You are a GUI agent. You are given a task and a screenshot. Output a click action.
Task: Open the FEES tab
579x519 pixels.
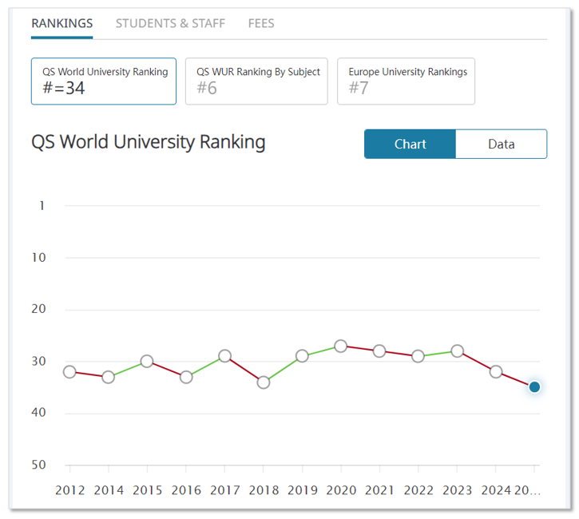coord(261,24)
